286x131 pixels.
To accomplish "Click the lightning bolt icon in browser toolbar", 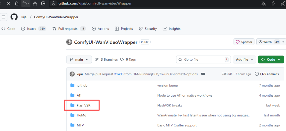I will 273,3.
